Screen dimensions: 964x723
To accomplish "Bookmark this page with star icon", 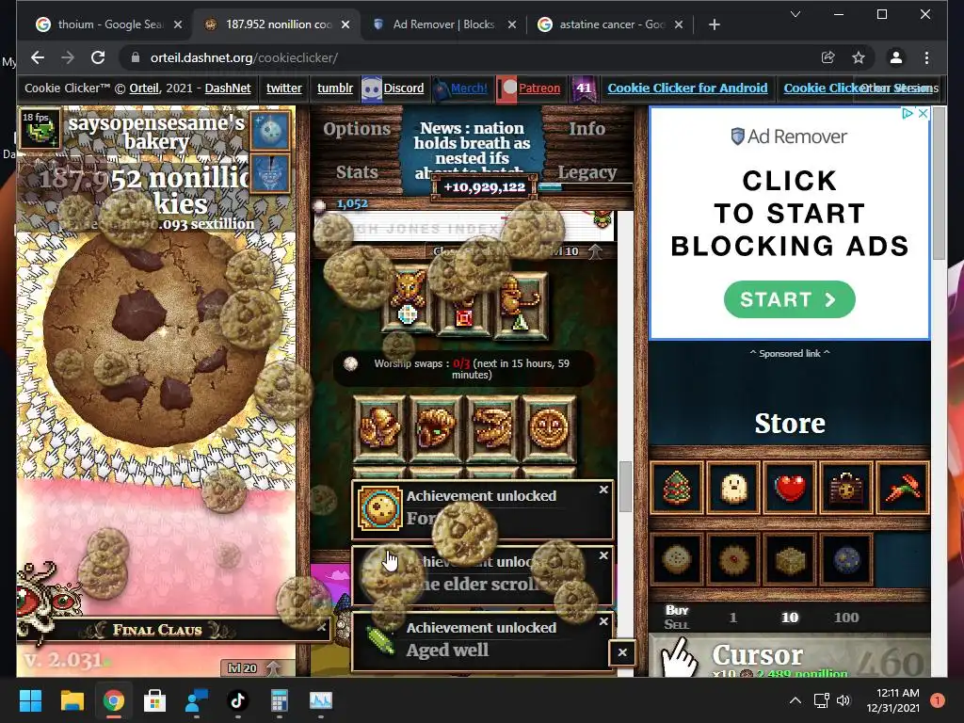I will [859, 57].
